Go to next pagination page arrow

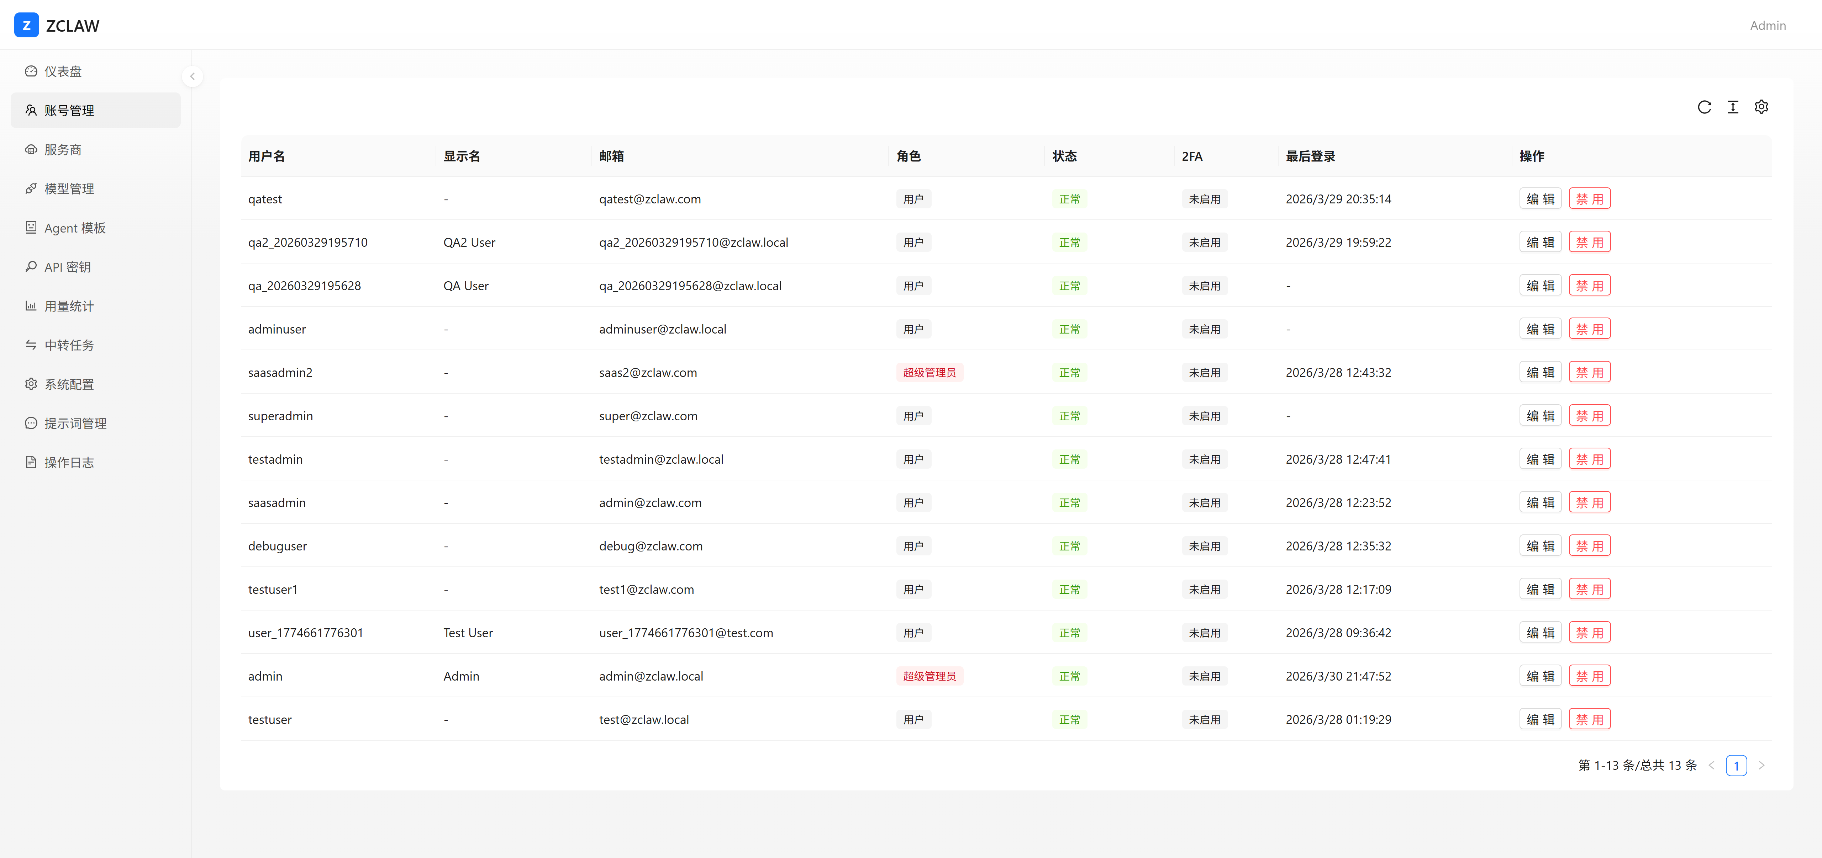pos(1761,766)
